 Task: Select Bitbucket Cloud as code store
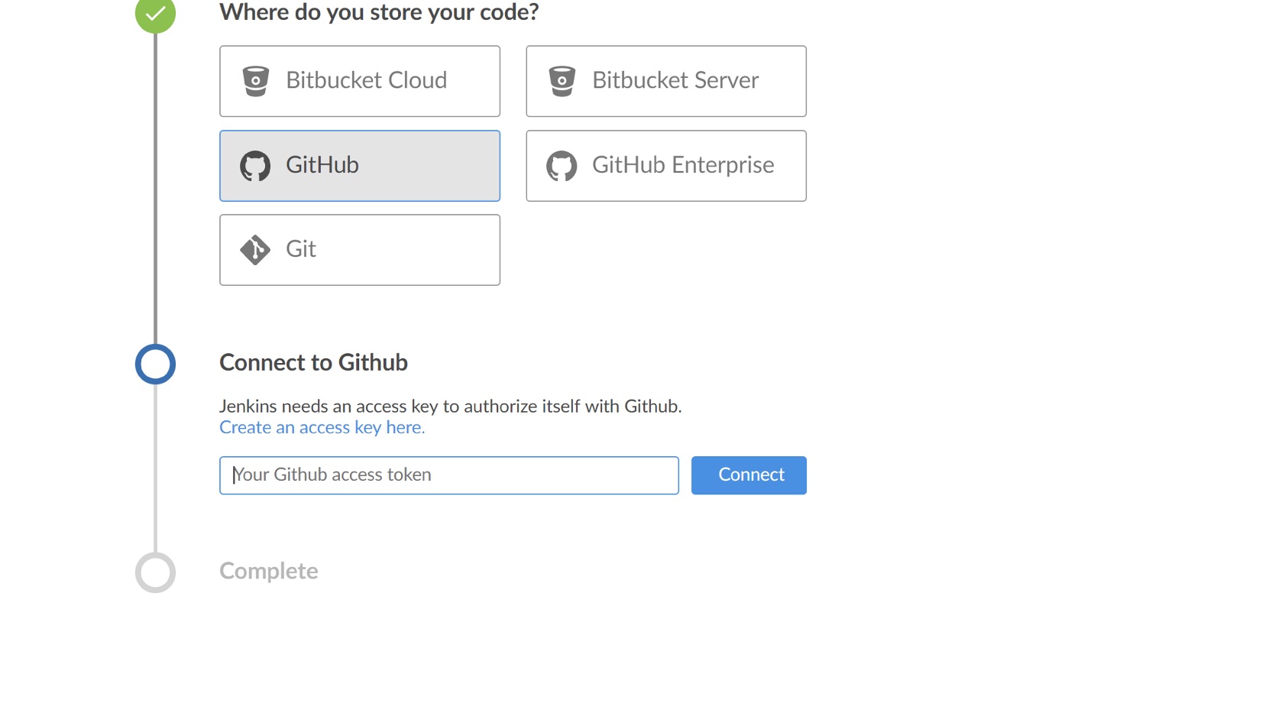(360, 81)
